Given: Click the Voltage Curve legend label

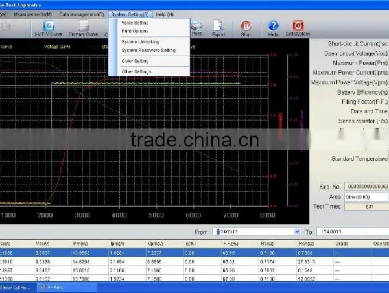Looking at the screenshot, I should (57, 47).
